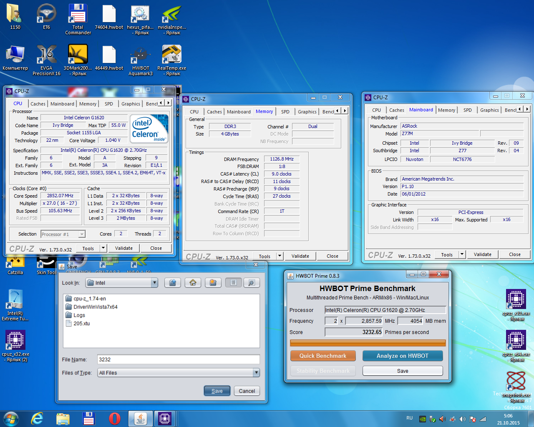Select the cpu-z_1.74-en folder
Viewport: 534px width, 427px height.
tap(86, 299)
